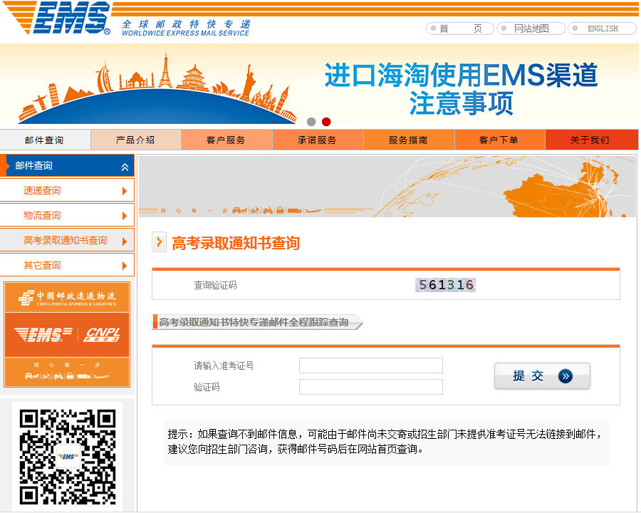Click the airplane icon in the gray strip

click(315, 210)
